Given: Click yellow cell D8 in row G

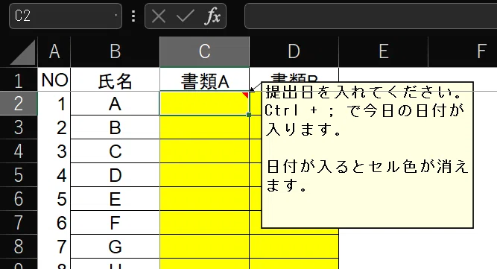Looking at the screenshot, I should [294, 246].
